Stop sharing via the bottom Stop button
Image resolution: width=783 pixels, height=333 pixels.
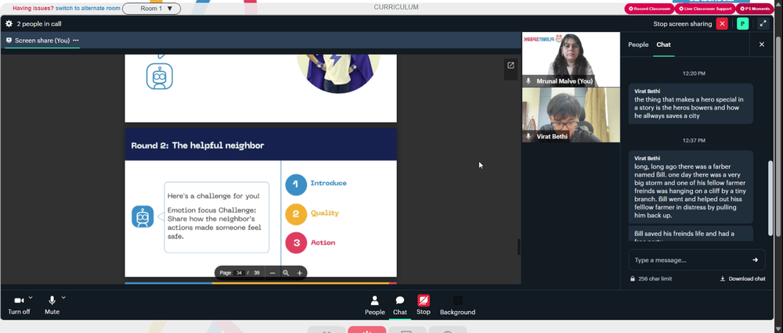tap(424, 305)
